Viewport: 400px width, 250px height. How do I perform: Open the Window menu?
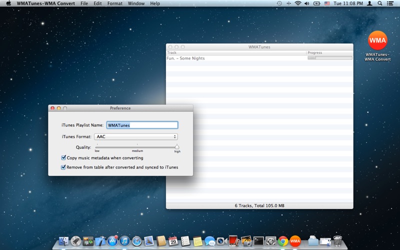136,3
